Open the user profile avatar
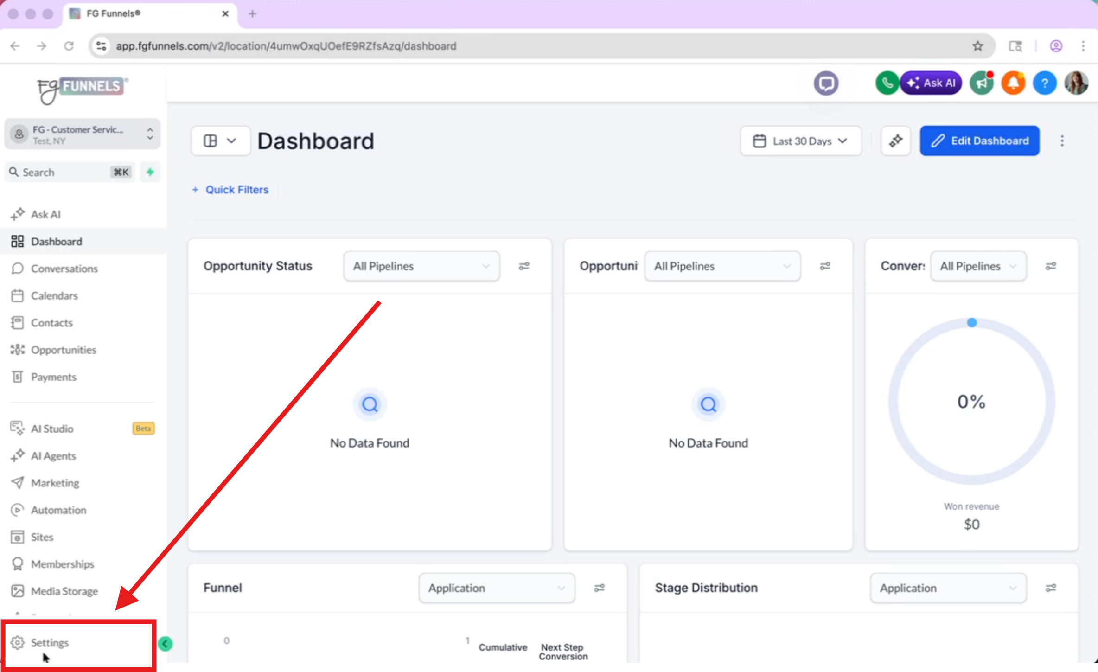 coord(1076,83)
